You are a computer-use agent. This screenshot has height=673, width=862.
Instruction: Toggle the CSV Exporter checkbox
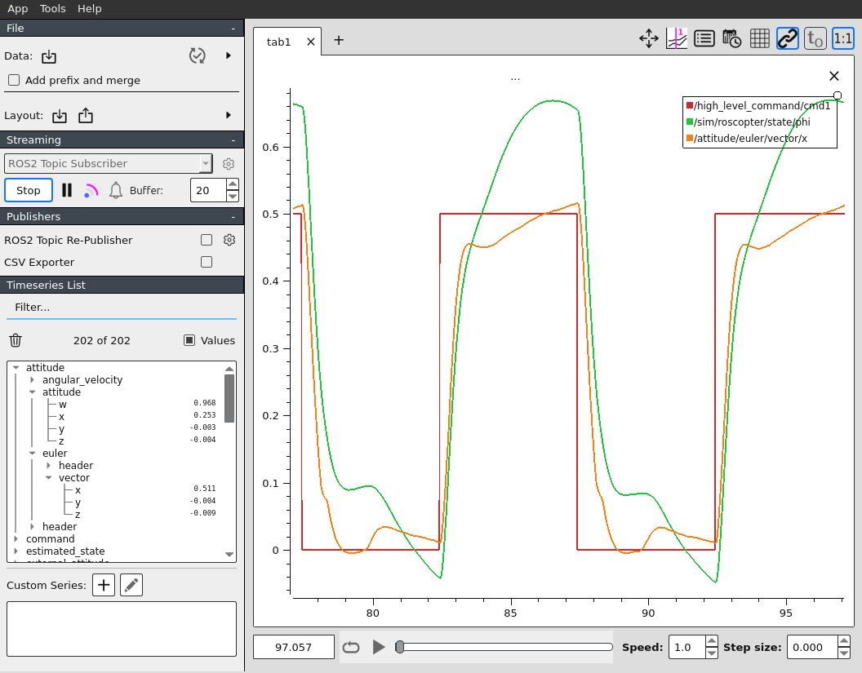coord(207,262)
